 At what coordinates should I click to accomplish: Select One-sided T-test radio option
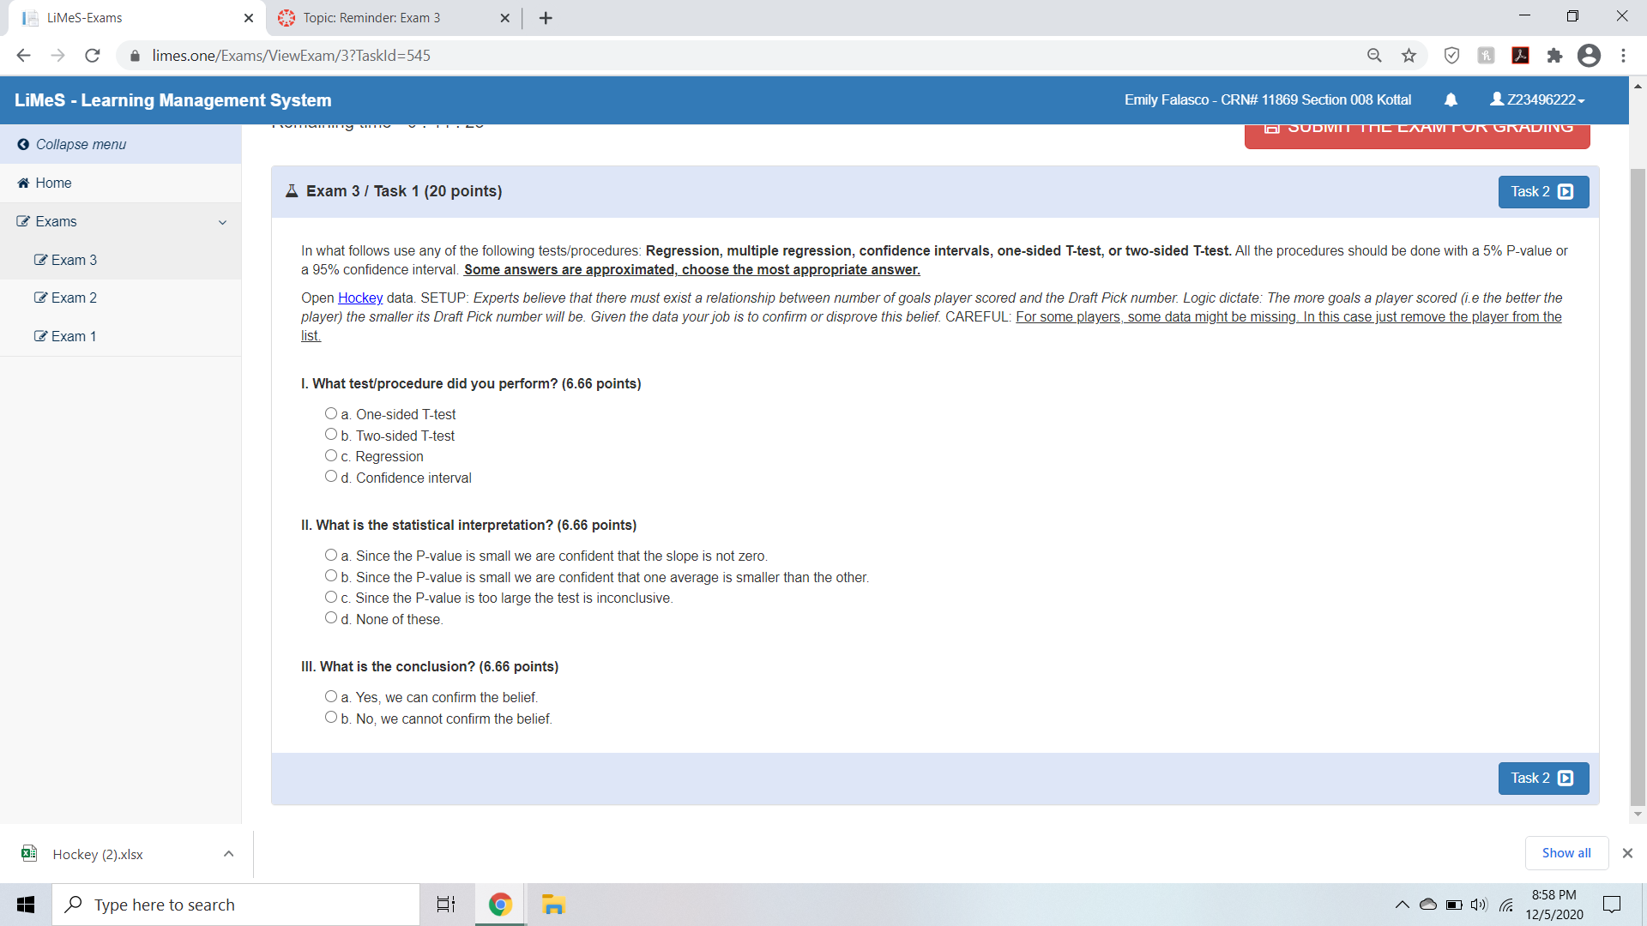coord(330,413)
